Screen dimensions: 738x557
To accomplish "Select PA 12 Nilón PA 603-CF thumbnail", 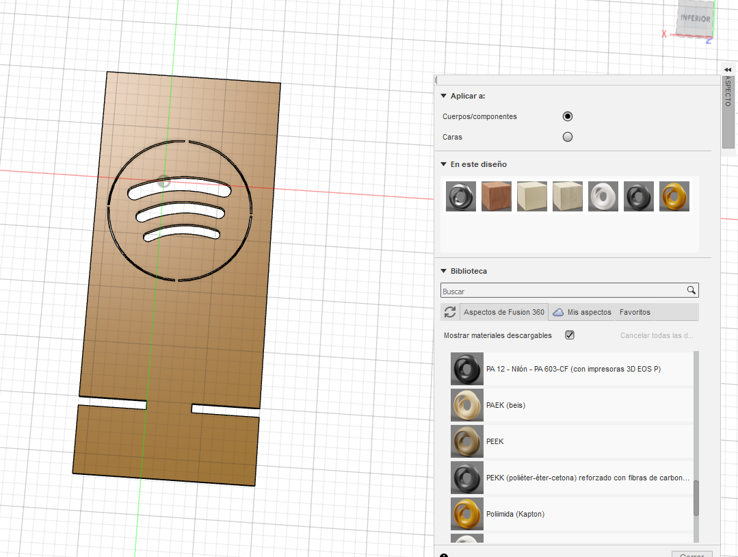I will (x=467, y=369).
